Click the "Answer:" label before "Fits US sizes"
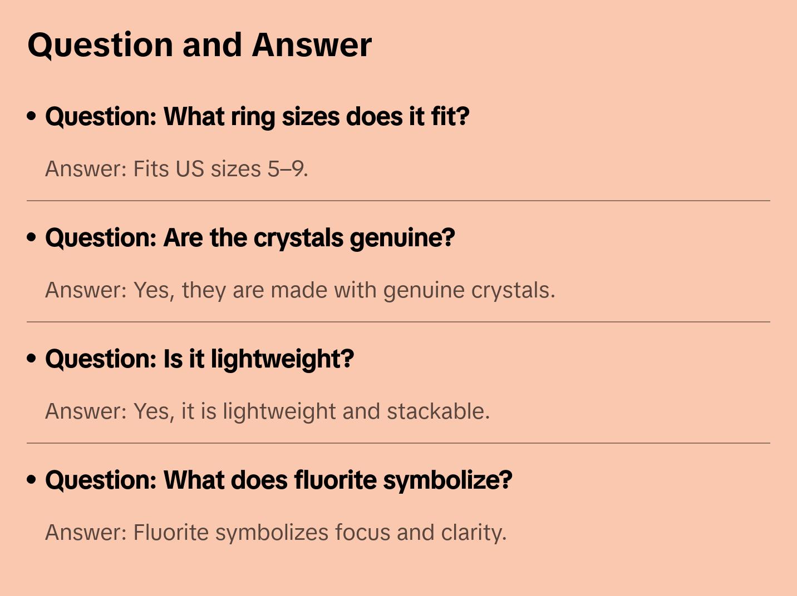This screenshot has width=797, height=596. pyautogui.click(x=86, y=169)
